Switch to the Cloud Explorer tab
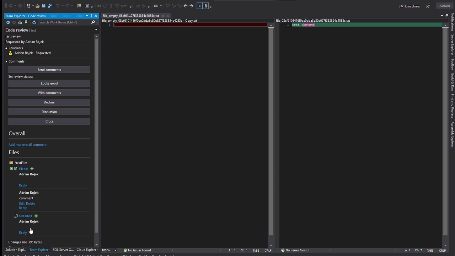Viewport: 455px width, 256px height. coord(87,250)
